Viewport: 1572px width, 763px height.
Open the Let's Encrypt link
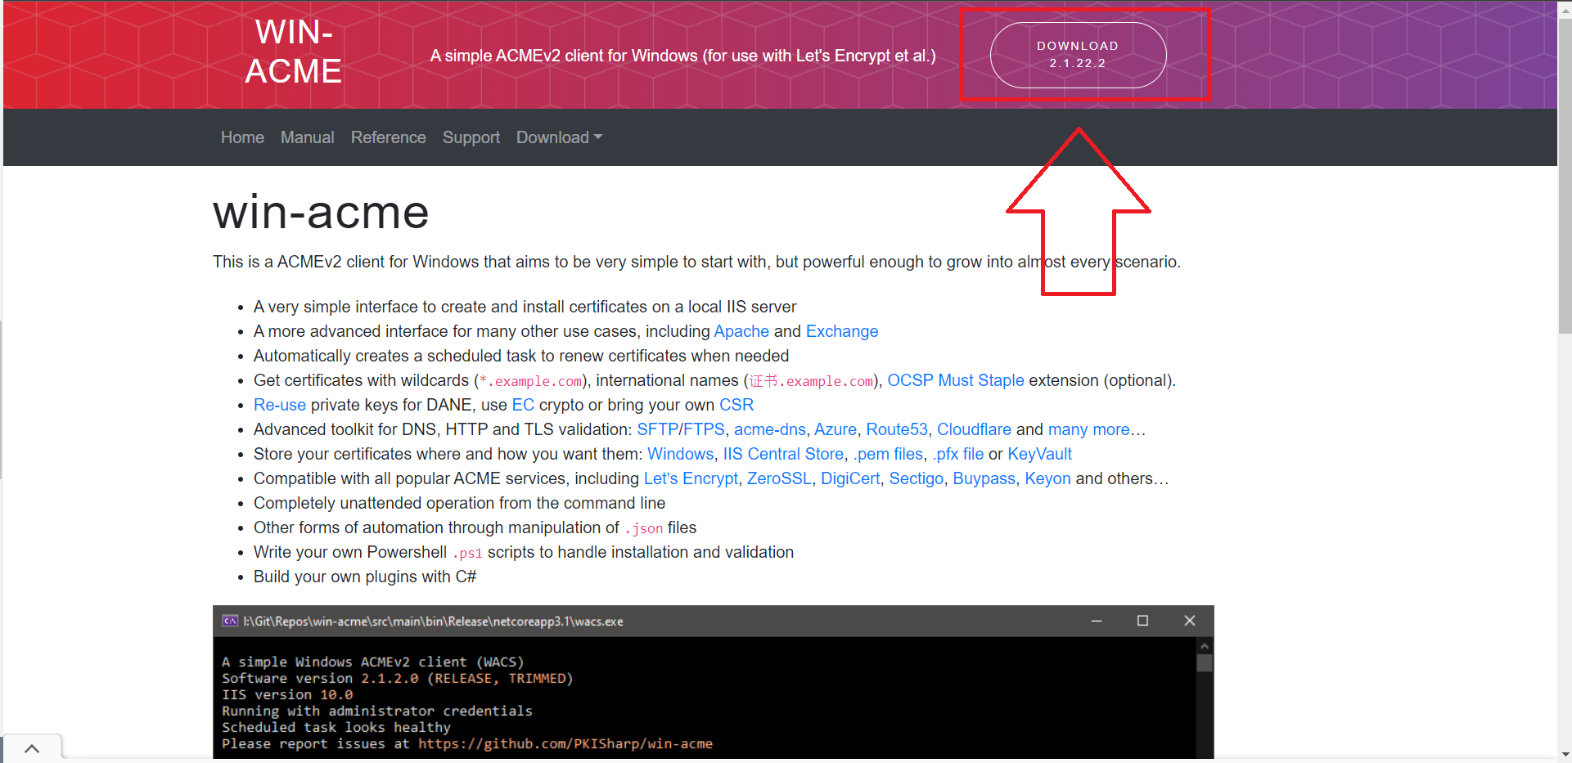[x=691, y=478]
